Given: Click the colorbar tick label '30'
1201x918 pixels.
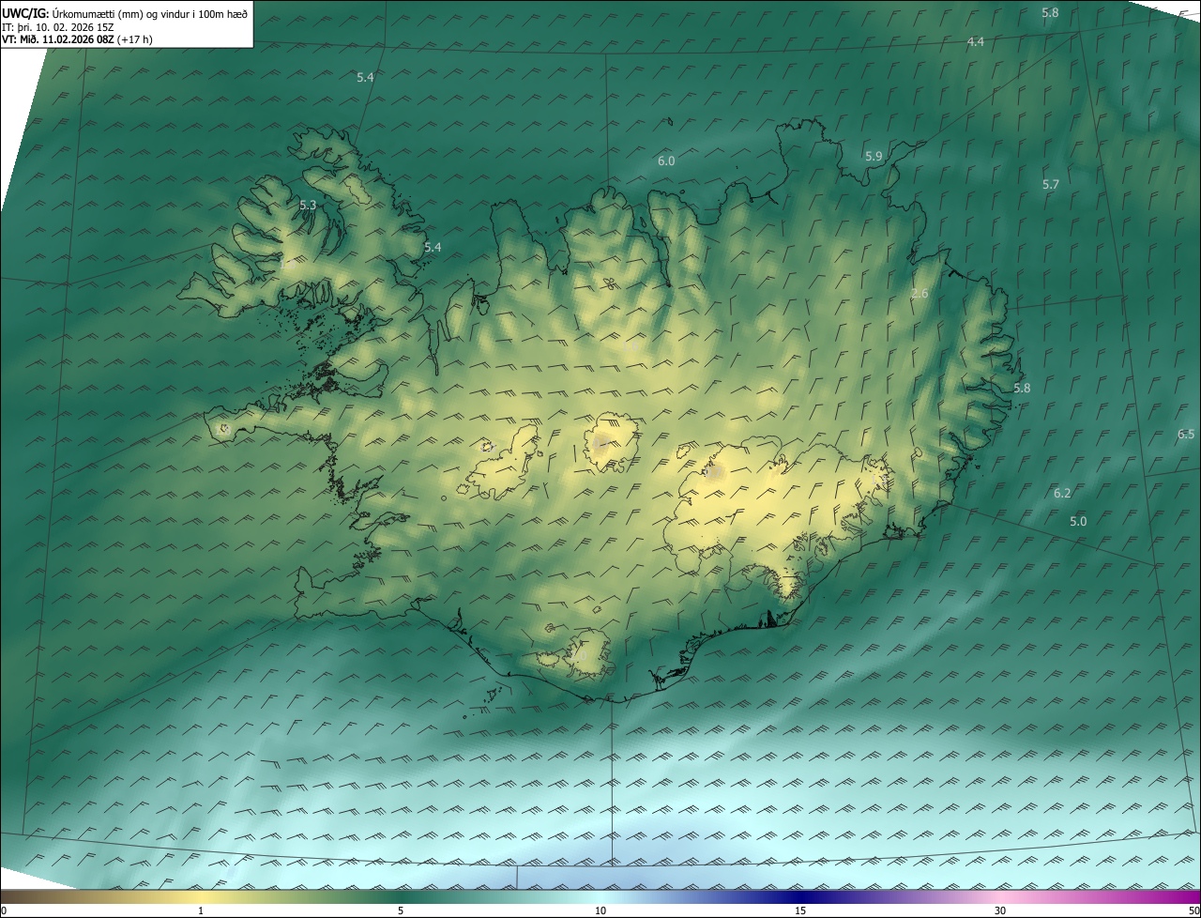Looking at the screenshot, I should coord(1000,910).
